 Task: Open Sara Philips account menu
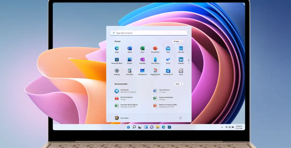coord(122,118)
